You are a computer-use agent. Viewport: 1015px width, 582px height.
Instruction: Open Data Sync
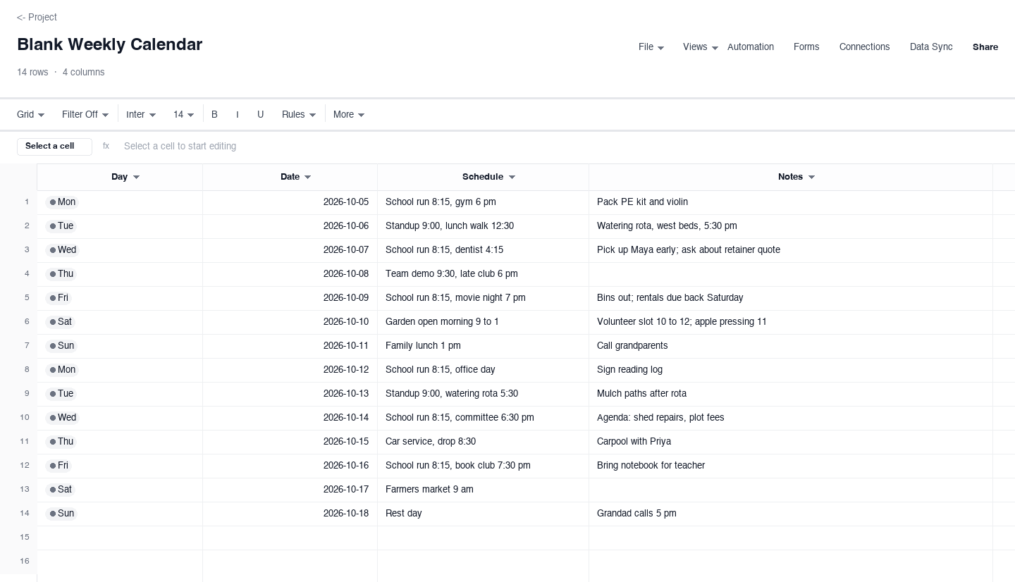(x=931, y=47)
